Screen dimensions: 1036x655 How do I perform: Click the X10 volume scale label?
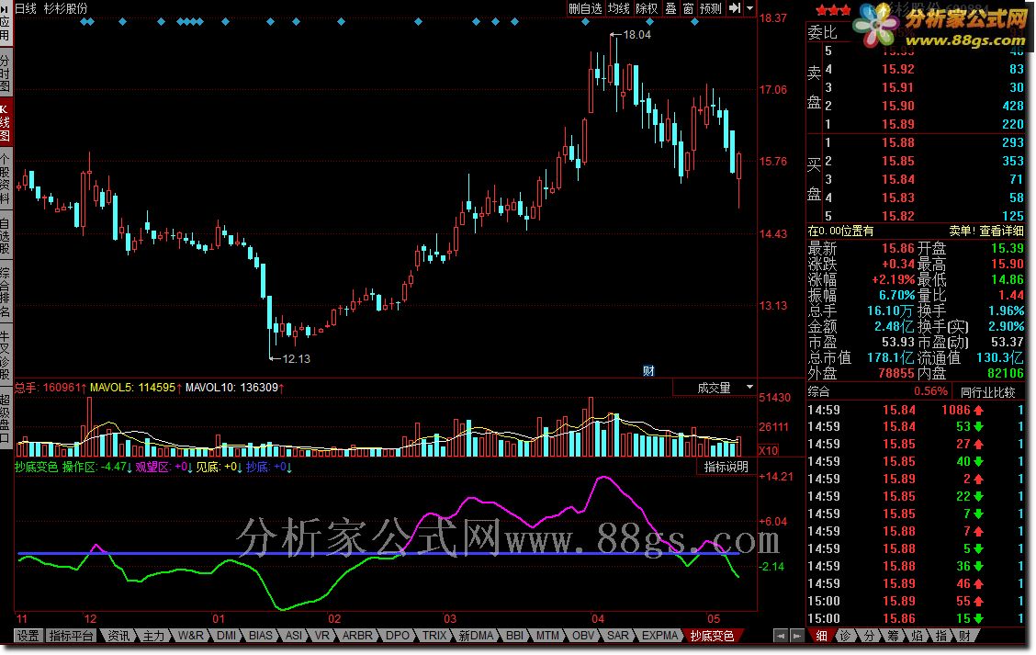769,451
